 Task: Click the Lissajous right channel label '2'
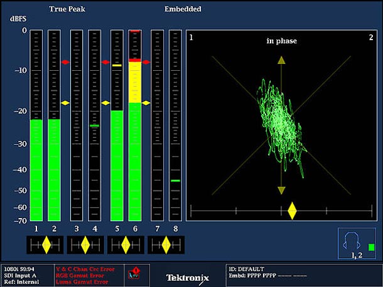(371, 38)
